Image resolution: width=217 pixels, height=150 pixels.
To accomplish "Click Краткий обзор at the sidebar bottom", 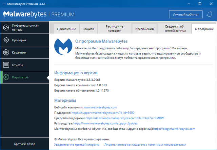I will tap(24, 144).
